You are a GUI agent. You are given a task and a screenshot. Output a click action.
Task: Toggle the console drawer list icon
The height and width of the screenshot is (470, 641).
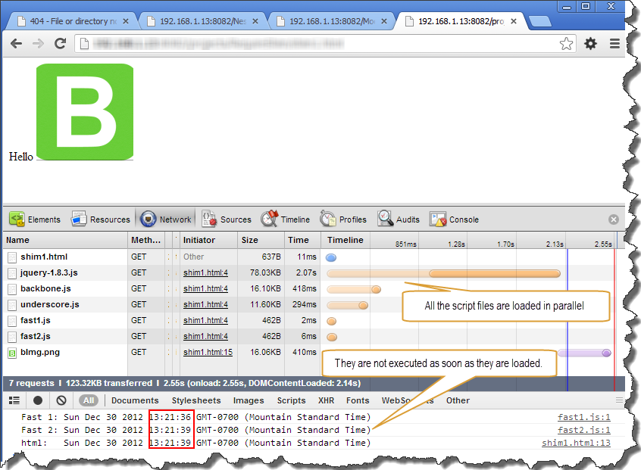coord(14,400)
